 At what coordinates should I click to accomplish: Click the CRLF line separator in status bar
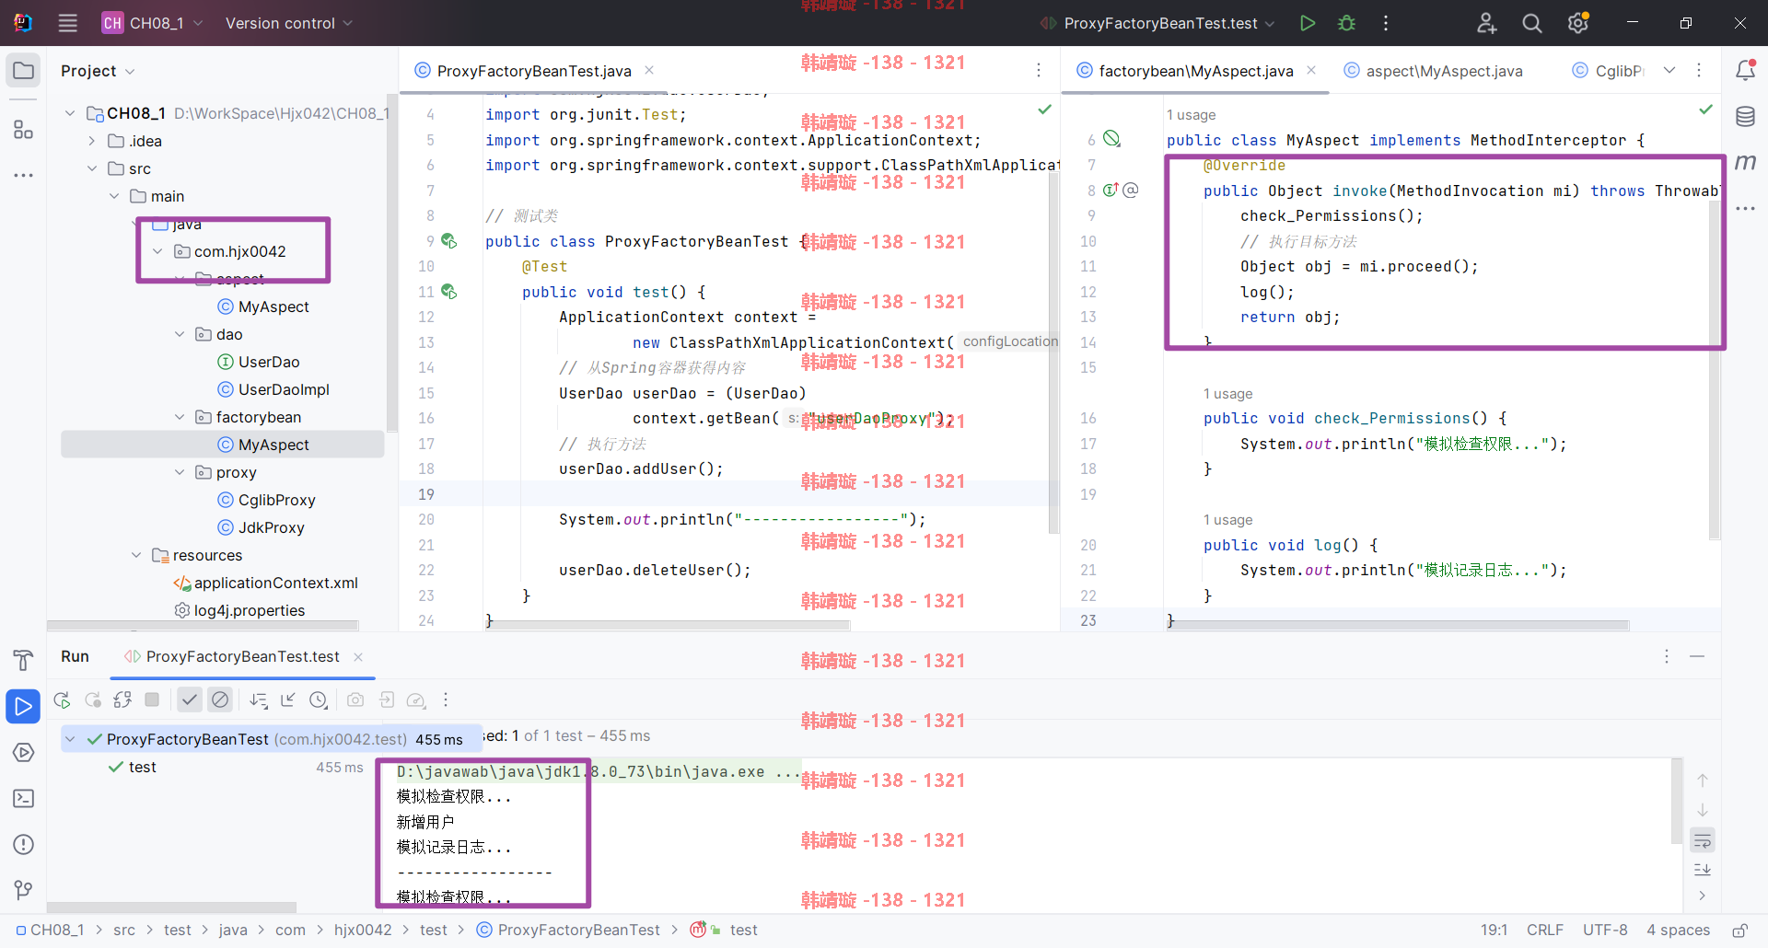coord(1544,931)
